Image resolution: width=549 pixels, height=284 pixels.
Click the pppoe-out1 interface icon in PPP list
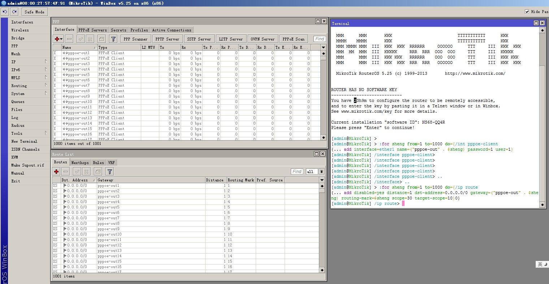coord(66,53)
